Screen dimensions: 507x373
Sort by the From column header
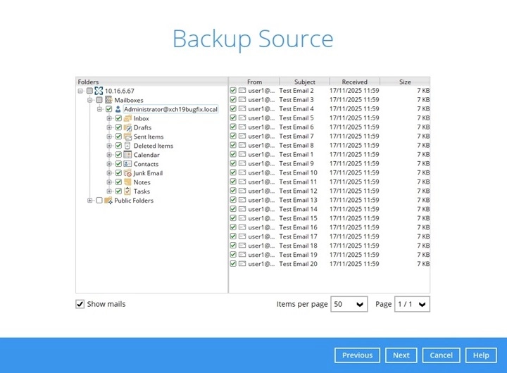pos(254,82)
